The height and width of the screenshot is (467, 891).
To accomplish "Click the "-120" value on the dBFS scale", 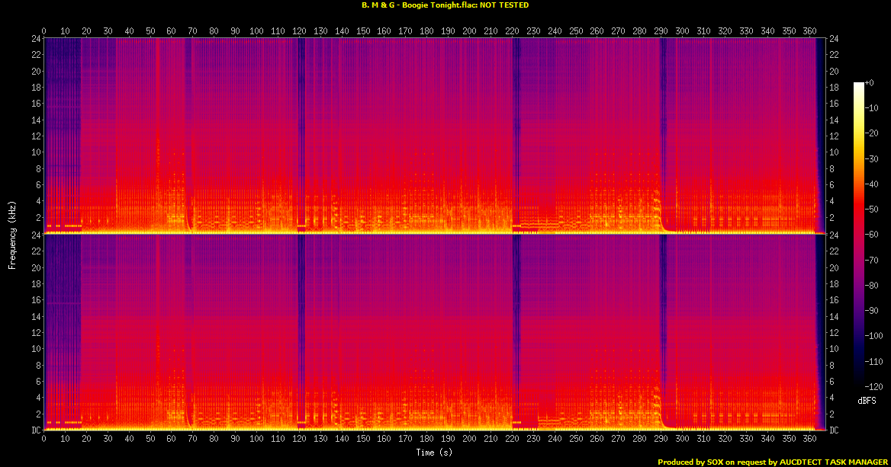I will 874,386.
